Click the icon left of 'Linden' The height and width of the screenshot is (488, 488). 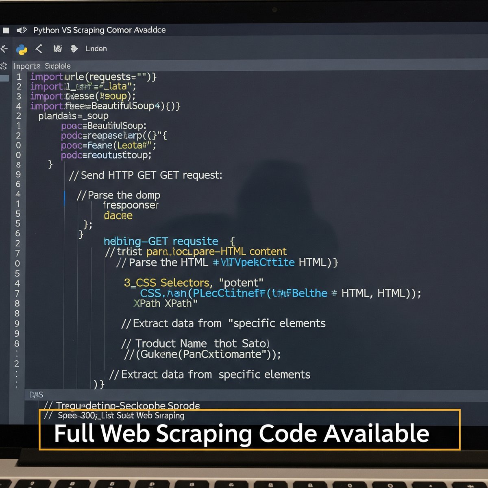(74, 49)
